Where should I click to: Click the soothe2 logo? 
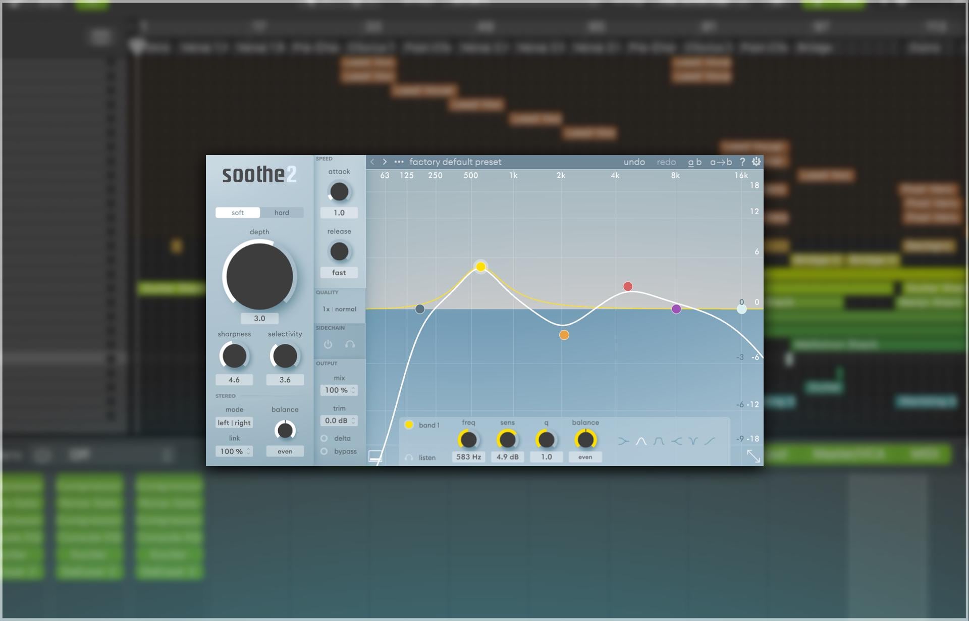[x=259, y=175]
